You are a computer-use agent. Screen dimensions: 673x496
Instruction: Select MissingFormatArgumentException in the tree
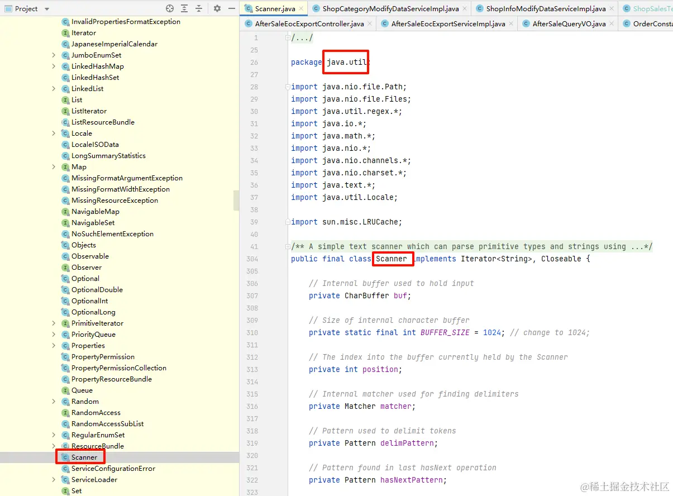pyautogui.click(x=127, y=178)
